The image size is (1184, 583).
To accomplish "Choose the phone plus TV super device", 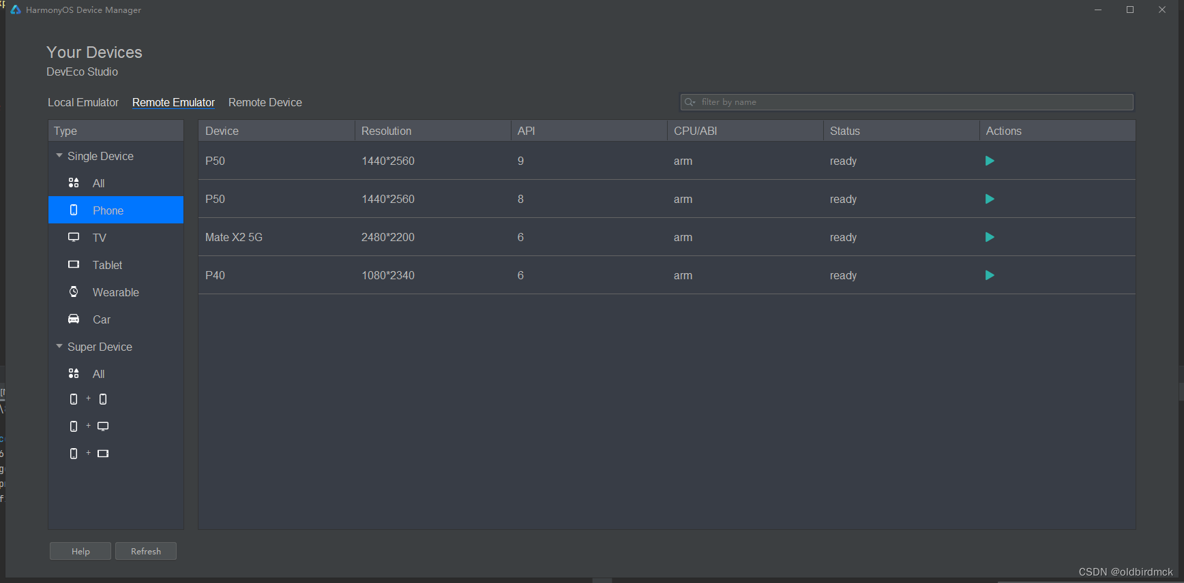I will click(89, 426).
